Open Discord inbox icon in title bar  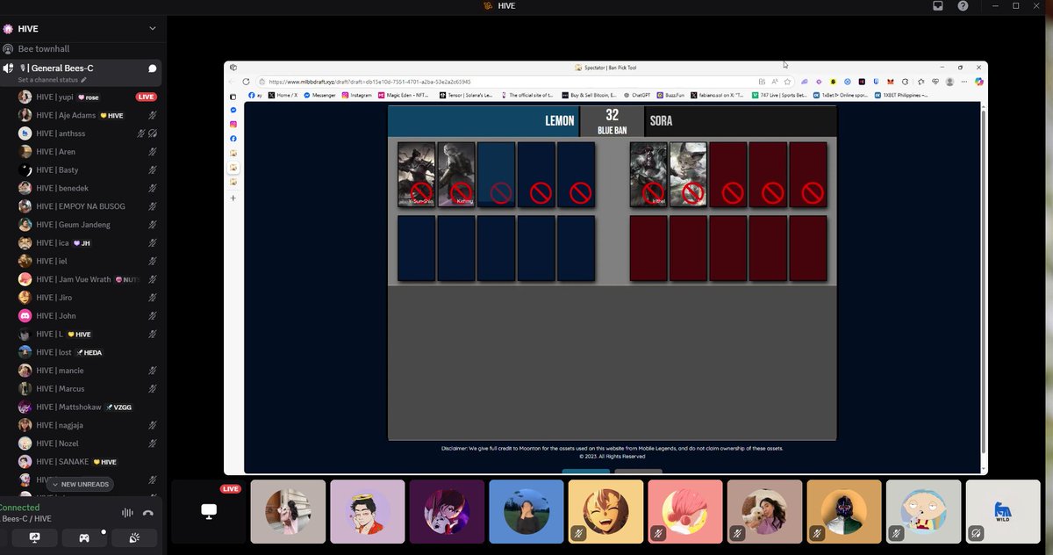click(x=938, y=6)
